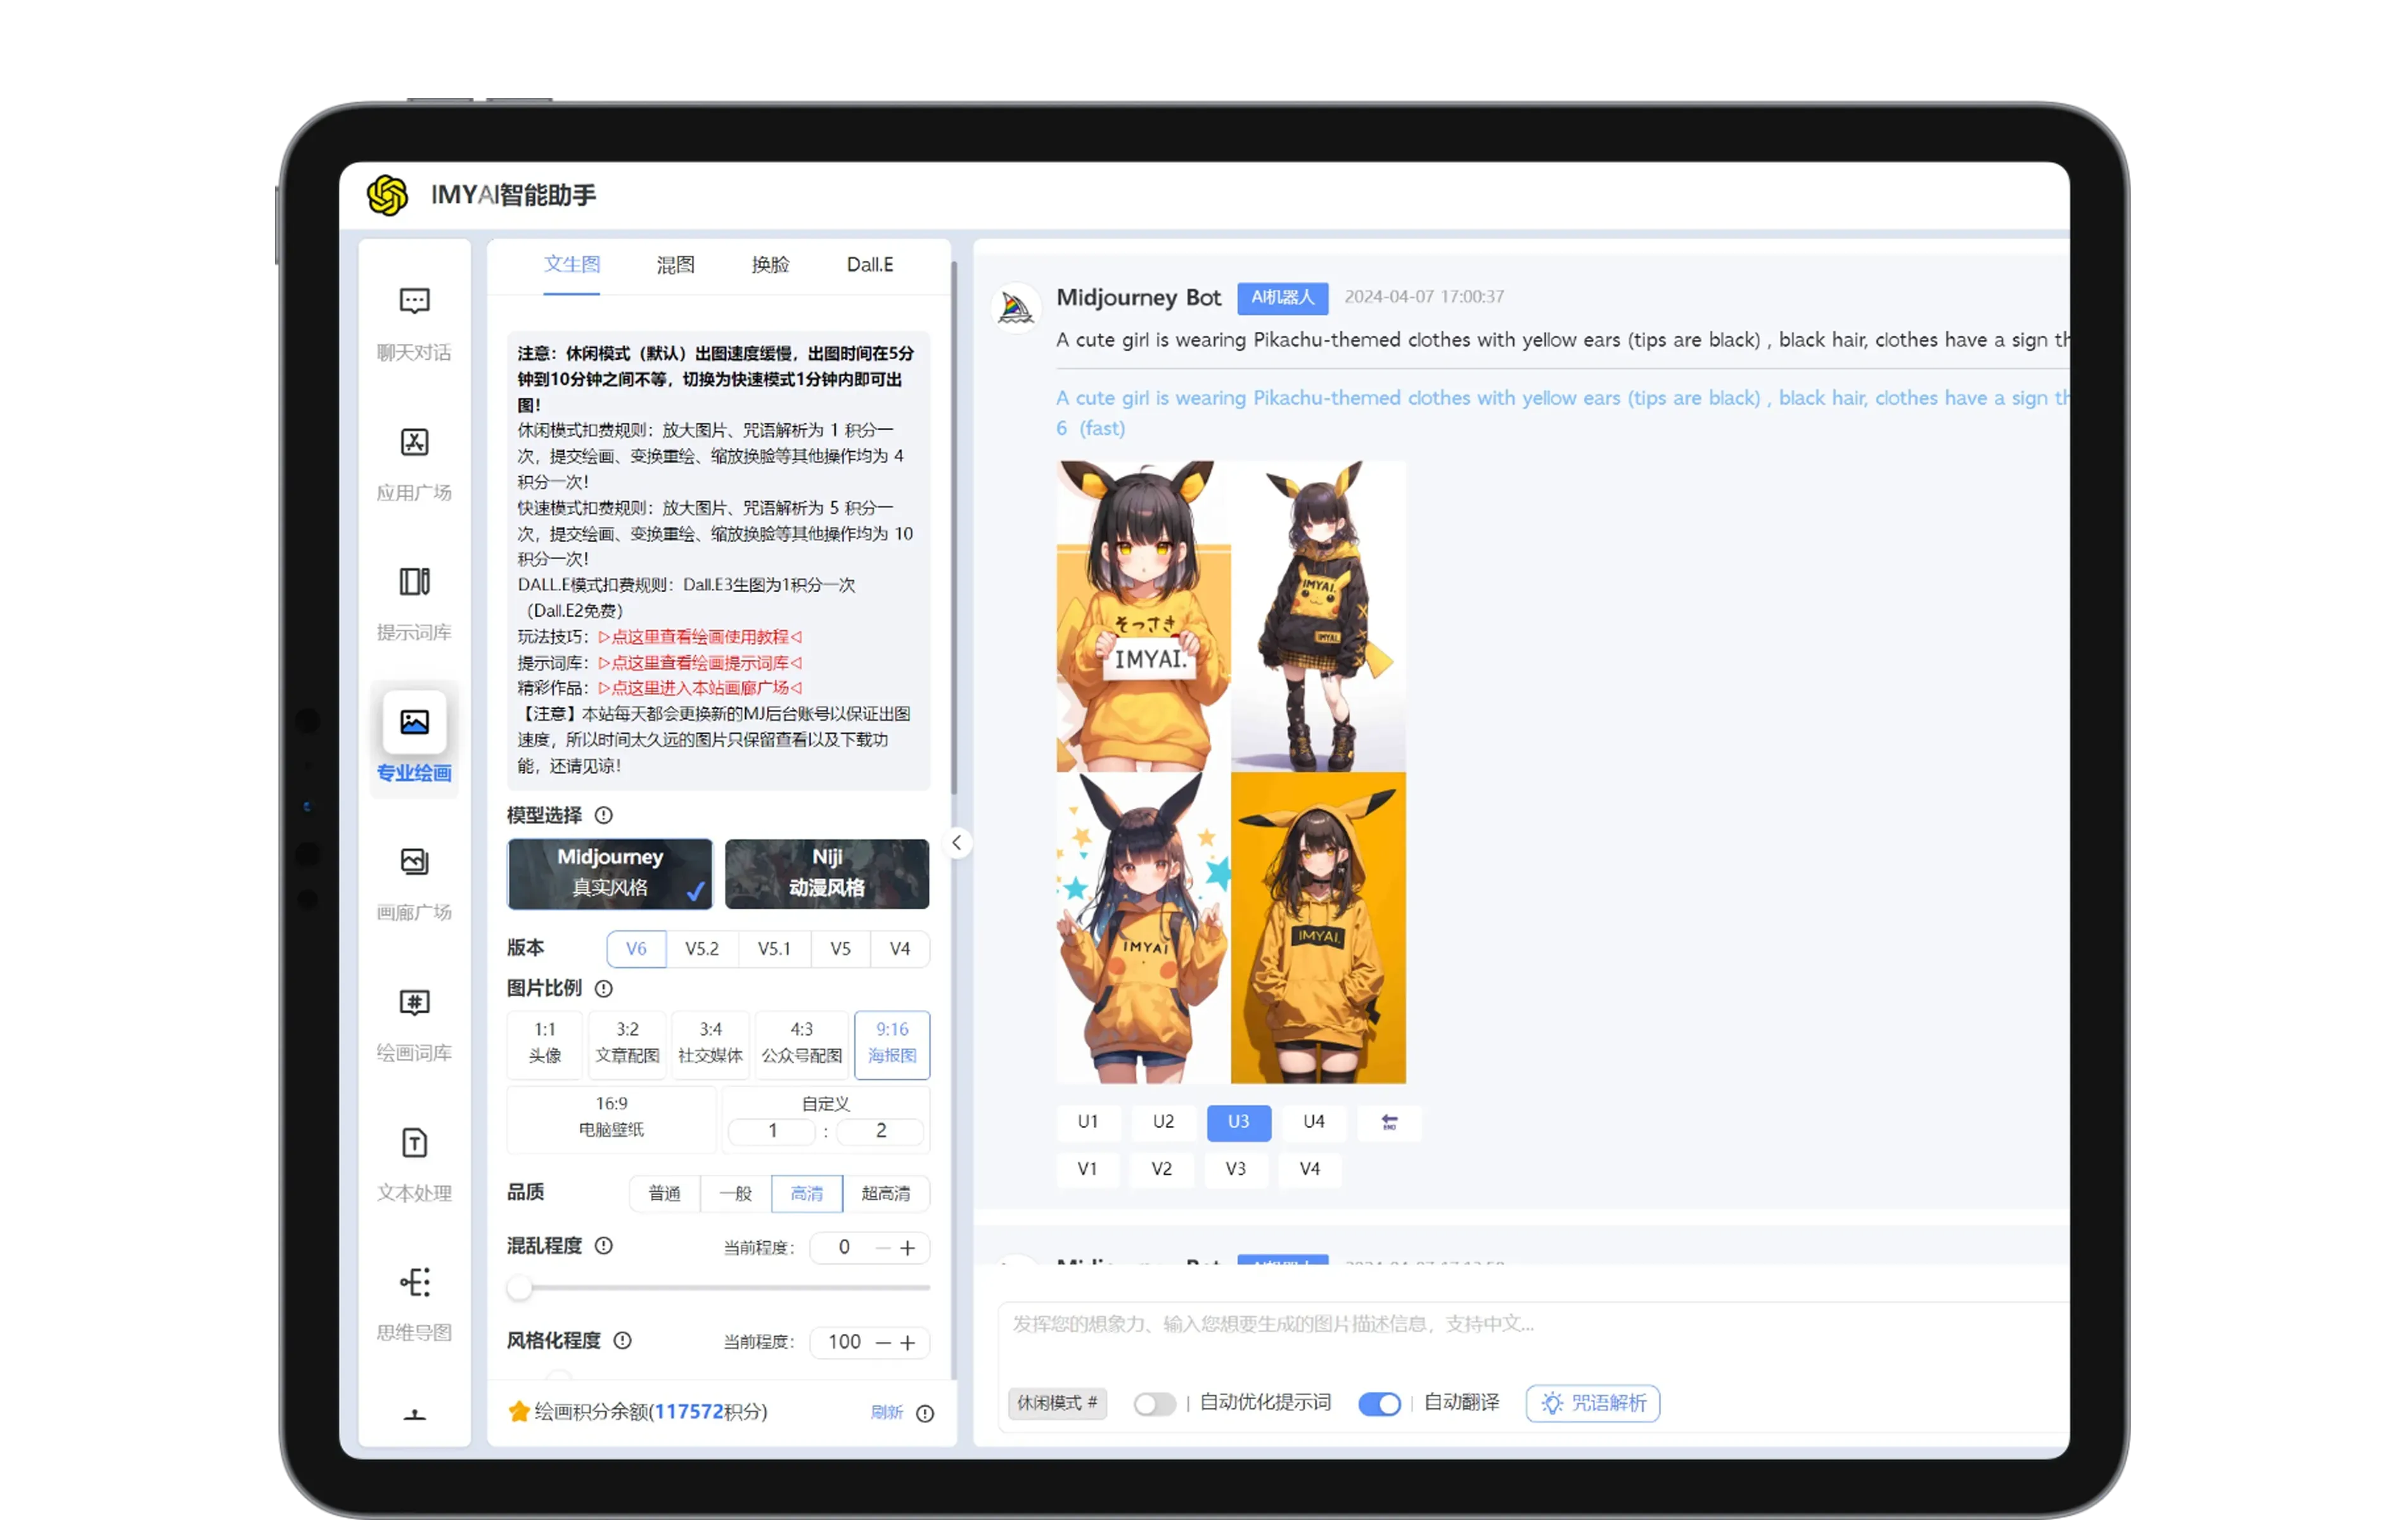Open the generated four-girl image grid
The height and width of the screenshot is (1520, 2408).
click(1231, 773)
